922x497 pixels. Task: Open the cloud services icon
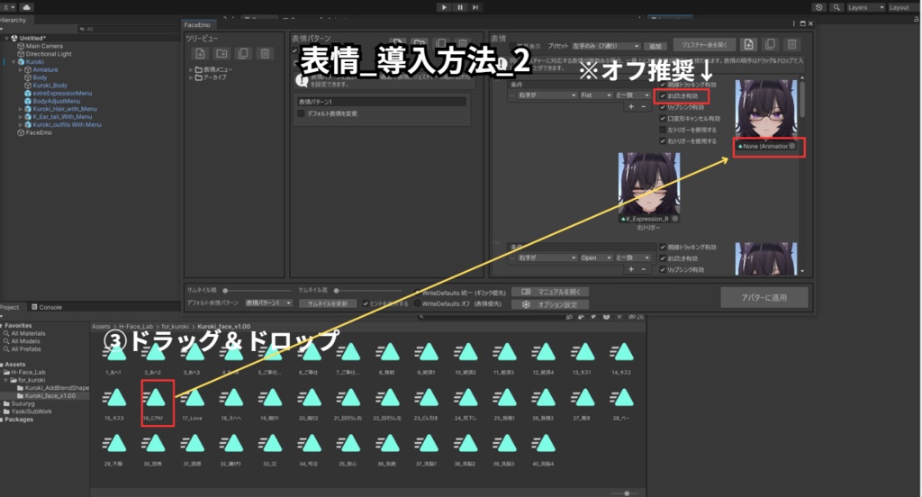pos(26,7)
